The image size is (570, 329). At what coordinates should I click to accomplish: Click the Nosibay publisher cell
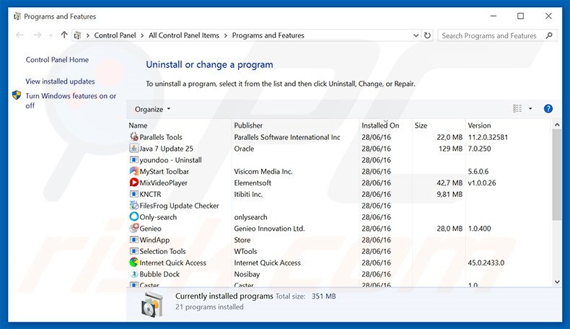tap(247, 274)
